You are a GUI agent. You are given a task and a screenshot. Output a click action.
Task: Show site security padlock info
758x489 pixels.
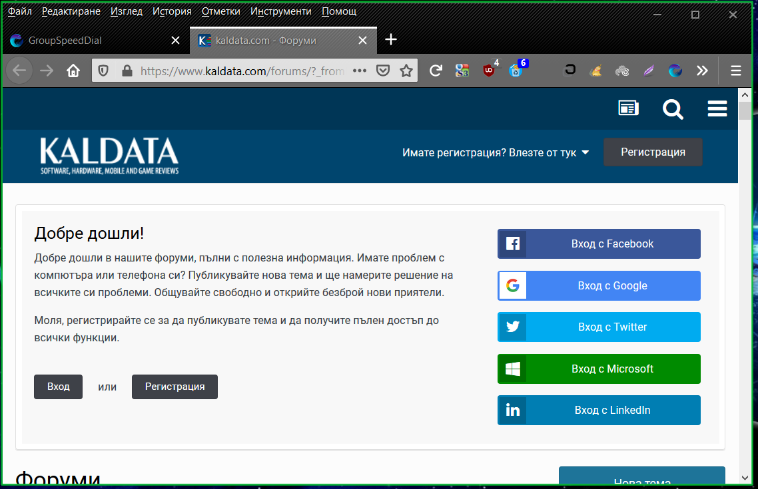pyautogui.click(x=127, y=71)
